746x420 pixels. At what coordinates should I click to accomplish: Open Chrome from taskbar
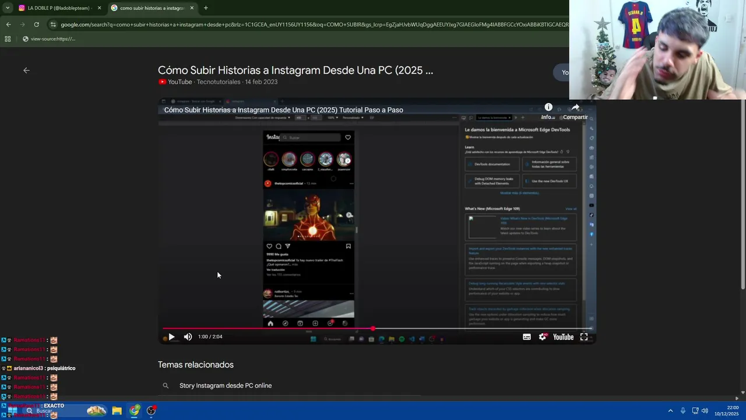point(135,411)
